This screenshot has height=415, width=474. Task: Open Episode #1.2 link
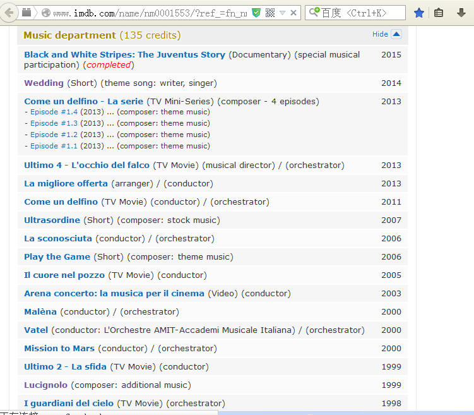(x=54, y=135)
